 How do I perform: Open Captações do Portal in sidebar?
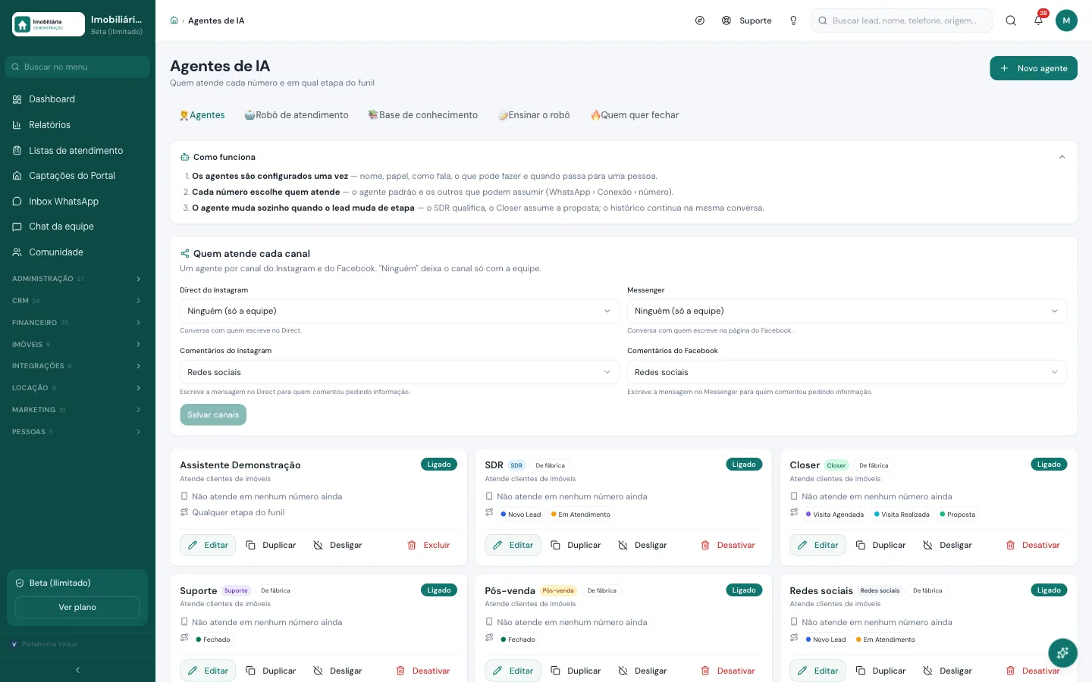(77, 176)
